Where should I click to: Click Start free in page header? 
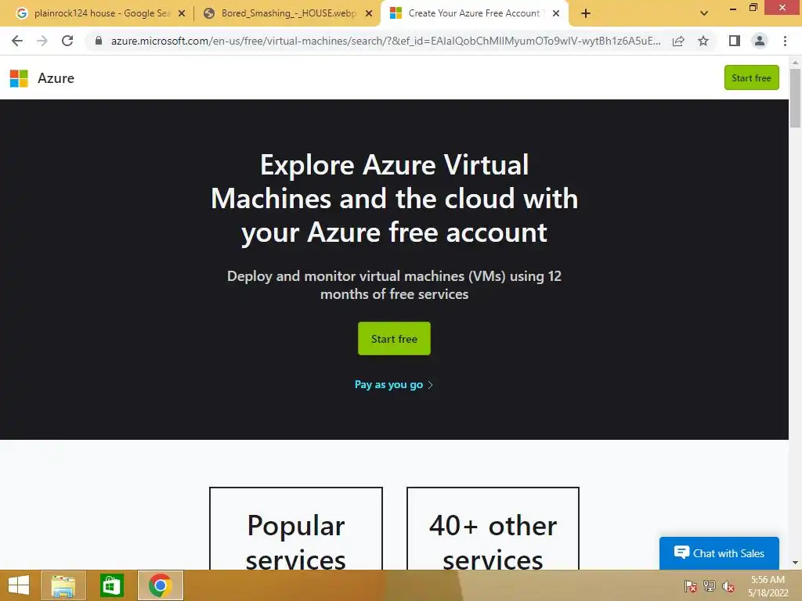tap(751, 77)
